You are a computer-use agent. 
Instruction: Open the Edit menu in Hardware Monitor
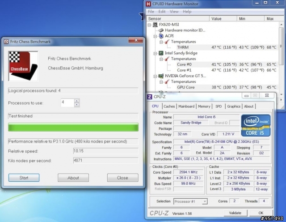(162, 12)
